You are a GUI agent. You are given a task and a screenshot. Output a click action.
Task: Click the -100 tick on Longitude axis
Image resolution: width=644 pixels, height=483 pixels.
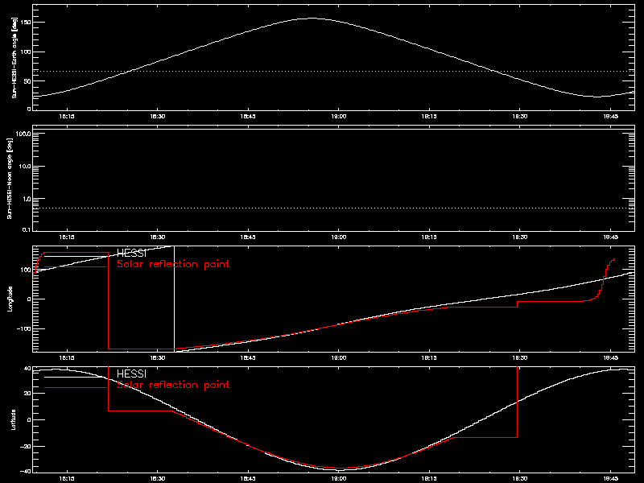(25, 329)
